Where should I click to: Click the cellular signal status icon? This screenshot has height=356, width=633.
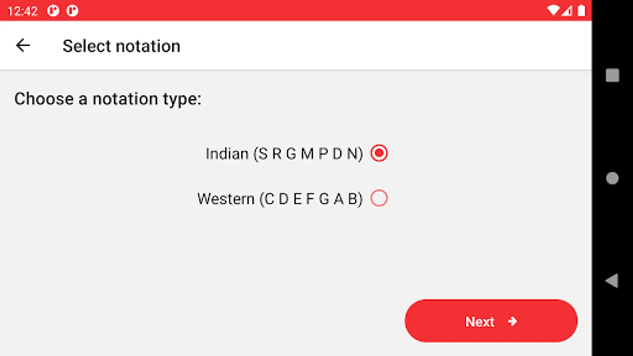click(567, 11)
